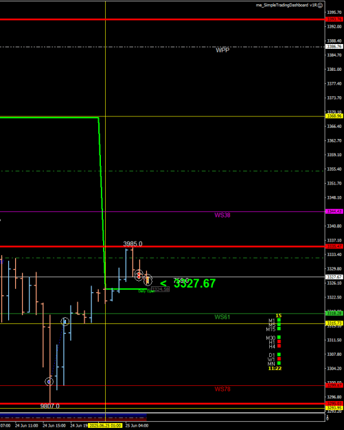Click the 3386.76 price label on scale
This screenshot has width=344, height=430.
tap(334, 47)
